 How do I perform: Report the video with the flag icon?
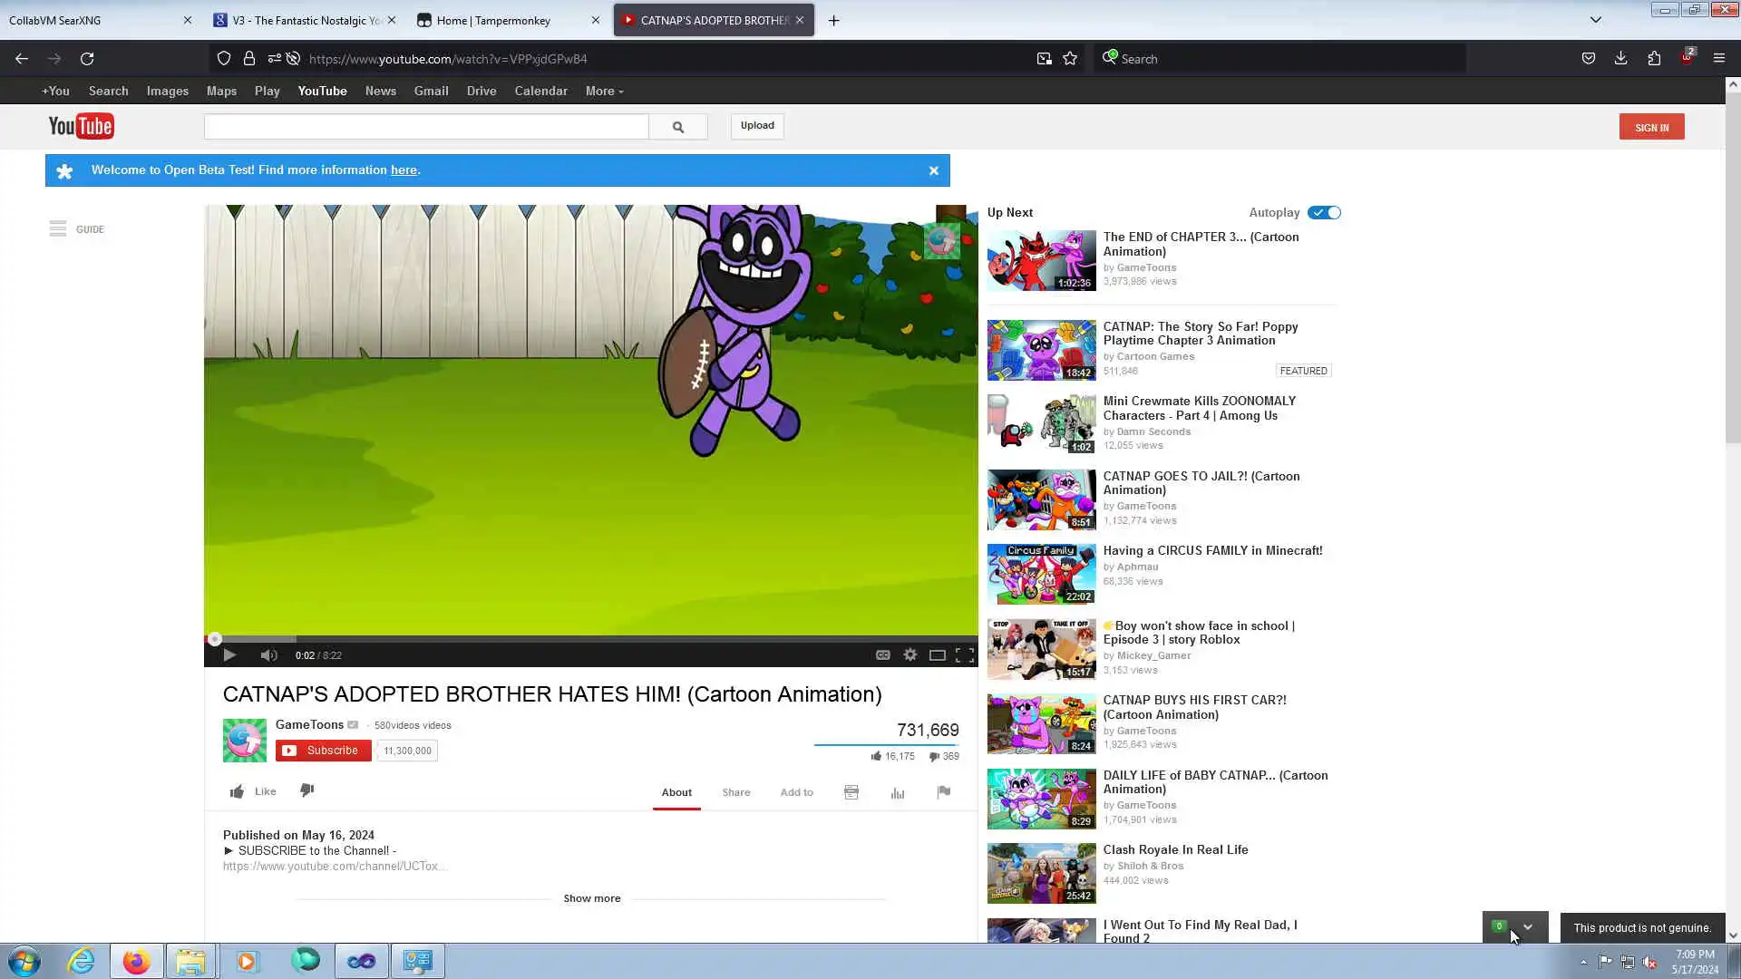tap(944, 792)
